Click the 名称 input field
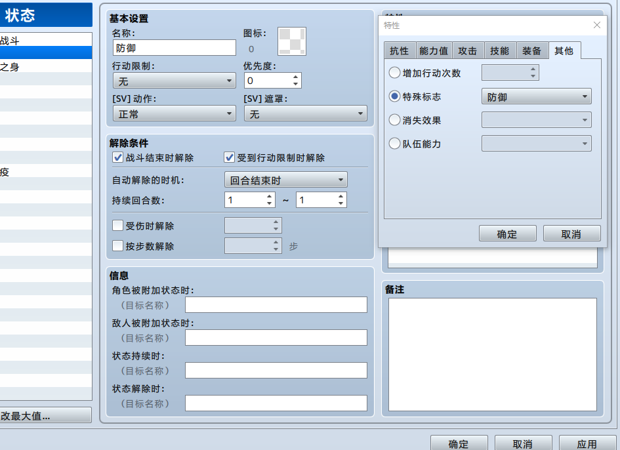The image size is (620, 450). tap(175, 48)
